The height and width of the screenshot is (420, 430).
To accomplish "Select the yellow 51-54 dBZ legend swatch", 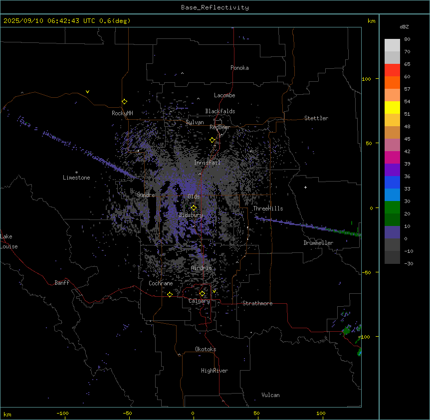I will (x=392, y=107).
